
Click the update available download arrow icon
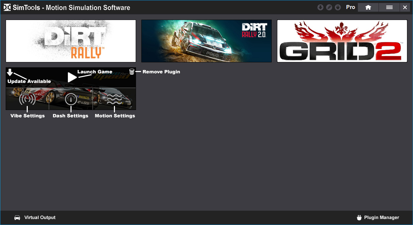[10, 72]
